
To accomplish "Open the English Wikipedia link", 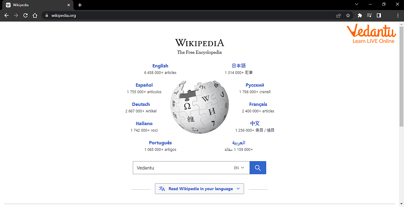I will [160, 66].
